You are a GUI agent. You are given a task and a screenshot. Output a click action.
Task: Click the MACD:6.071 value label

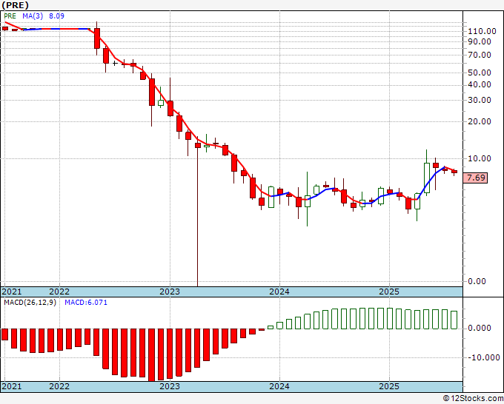(86, 303)
